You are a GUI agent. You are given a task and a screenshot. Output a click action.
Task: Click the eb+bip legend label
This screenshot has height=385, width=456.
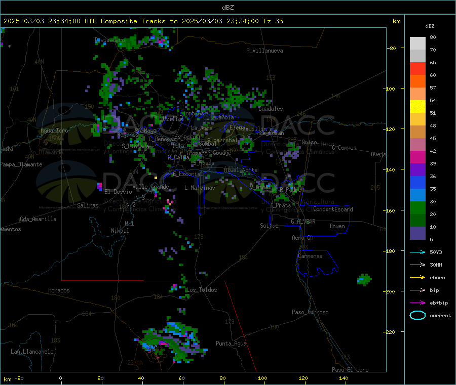point(439,303)
